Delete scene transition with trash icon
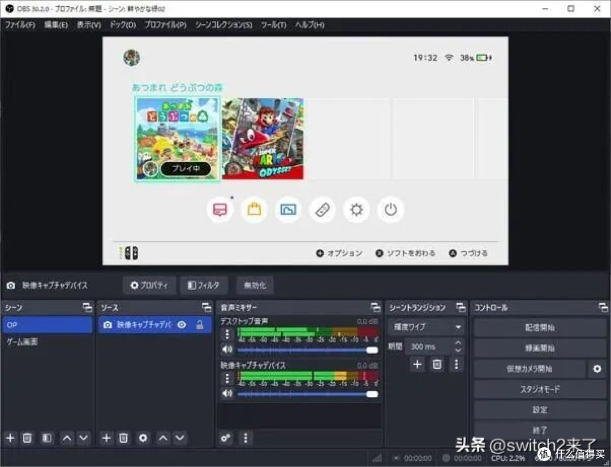 437,364
